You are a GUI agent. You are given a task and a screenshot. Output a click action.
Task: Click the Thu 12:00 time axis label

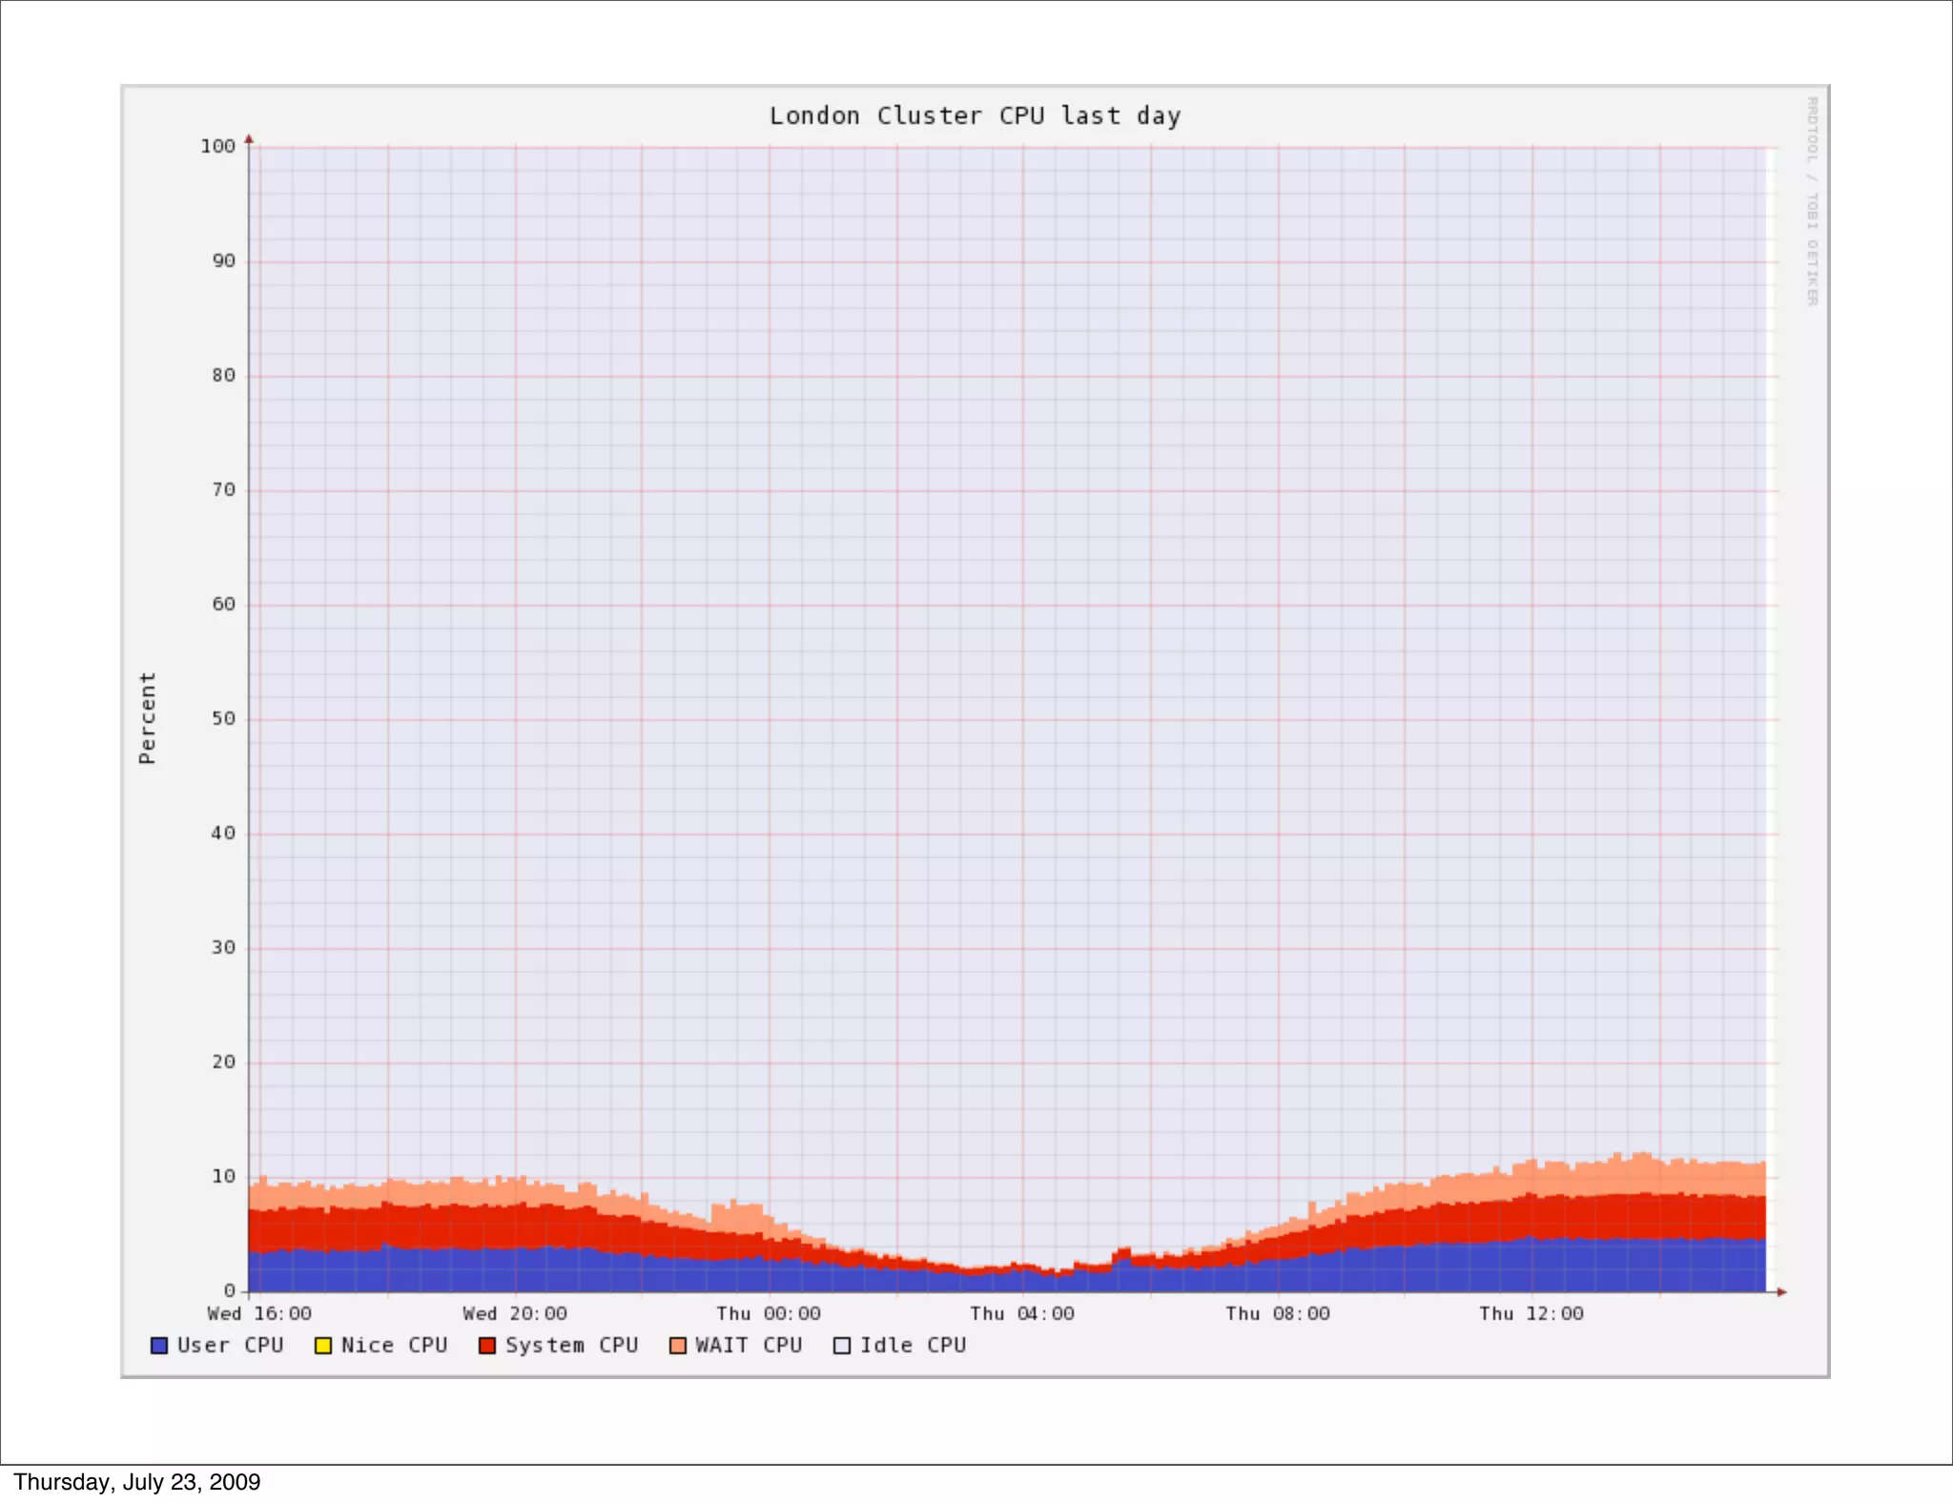tap(1532, 1314)
